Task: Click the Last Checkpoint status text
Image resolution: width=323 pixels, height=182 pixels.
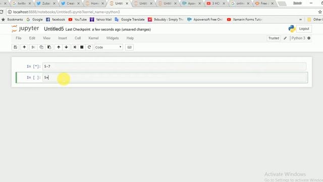Action: (x=108, y=29)
